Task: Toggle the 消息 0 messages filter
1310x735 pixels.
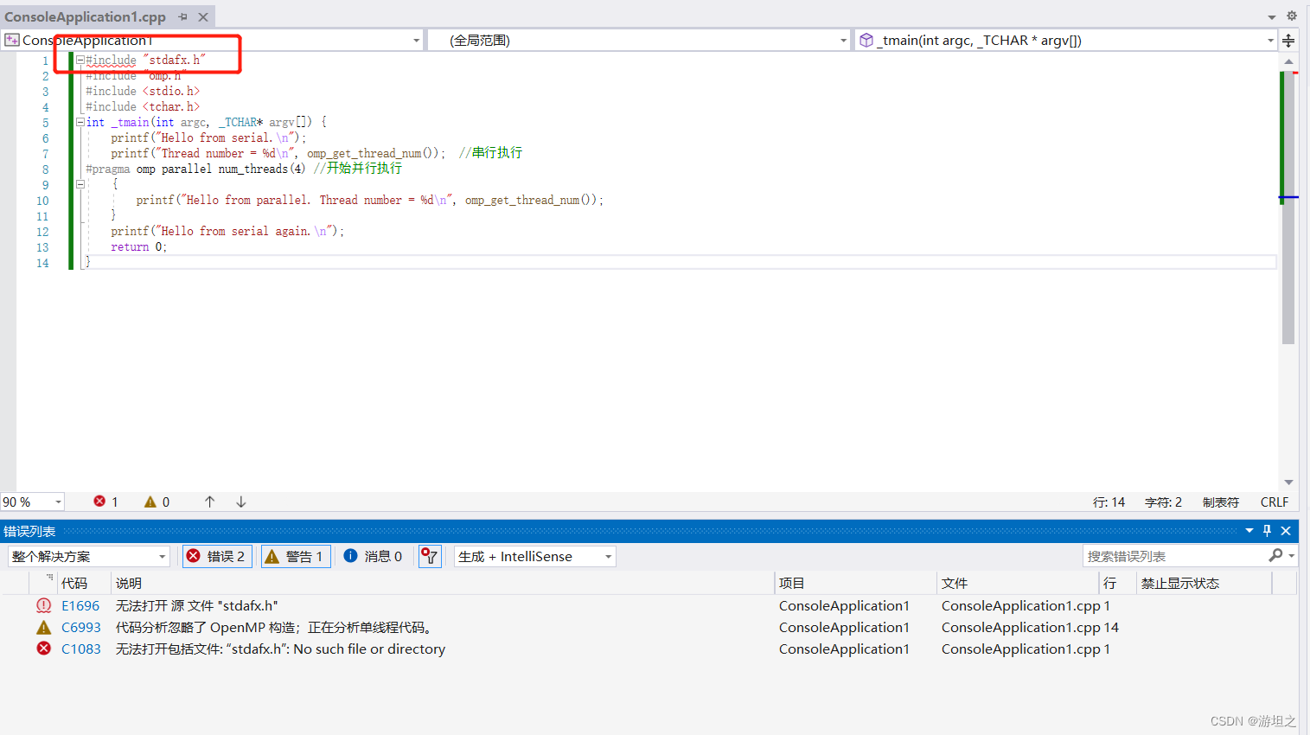Action: [x=373, y=556]
